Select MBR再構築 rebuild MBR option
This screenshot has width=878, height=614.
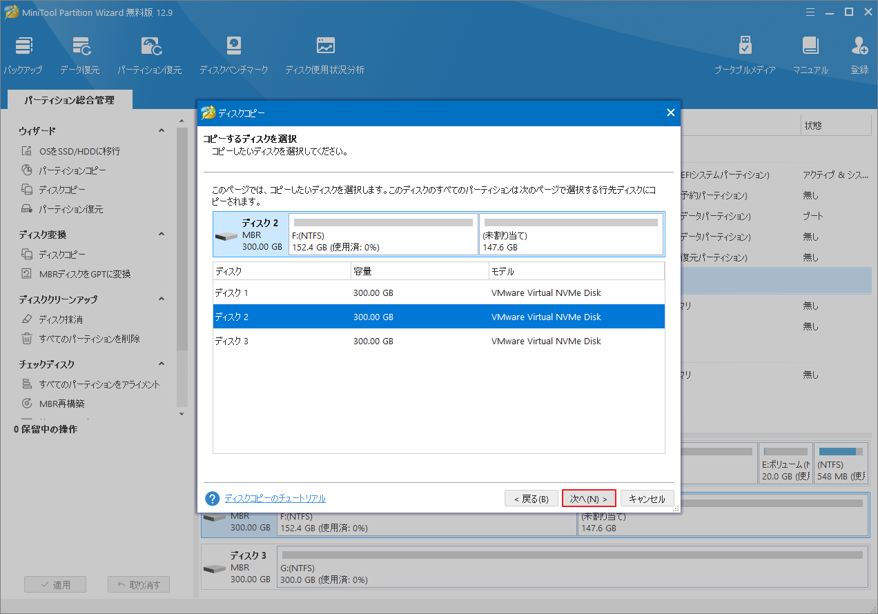(53, 404)
